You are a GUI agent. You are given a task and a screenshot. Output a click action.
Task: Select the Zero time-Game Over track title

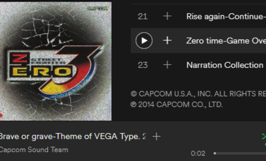[x=226, y=41]
